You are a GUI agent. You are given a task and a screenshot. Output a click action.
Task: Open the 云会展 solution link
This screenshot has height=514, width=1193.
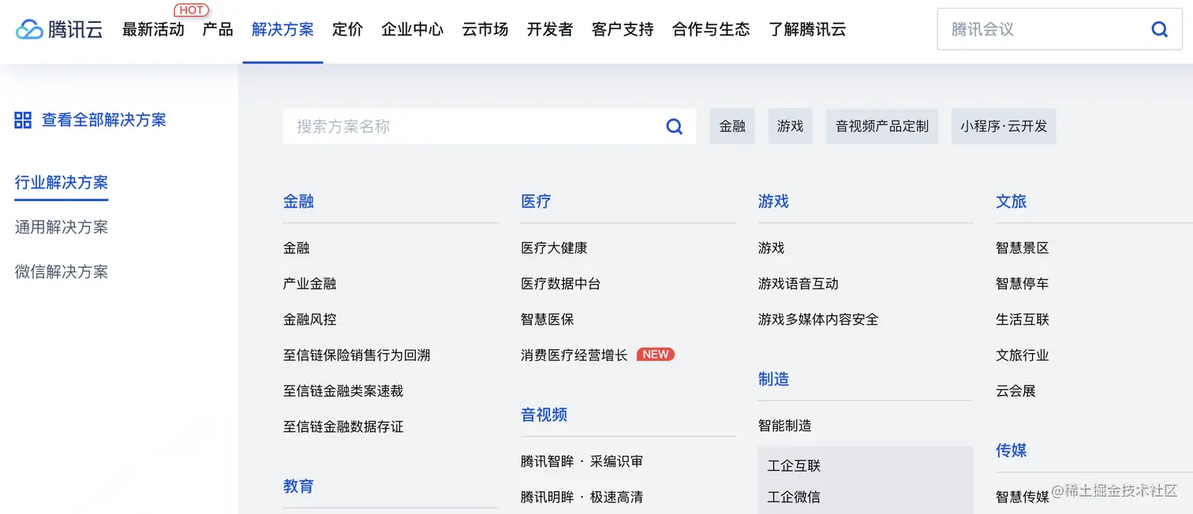(1015, 391)
